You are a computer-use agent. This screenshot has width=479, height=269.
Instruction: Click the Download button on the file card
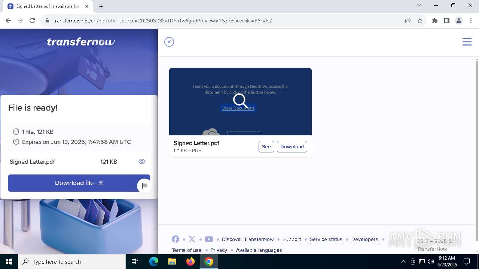click(x=292, y=146)
